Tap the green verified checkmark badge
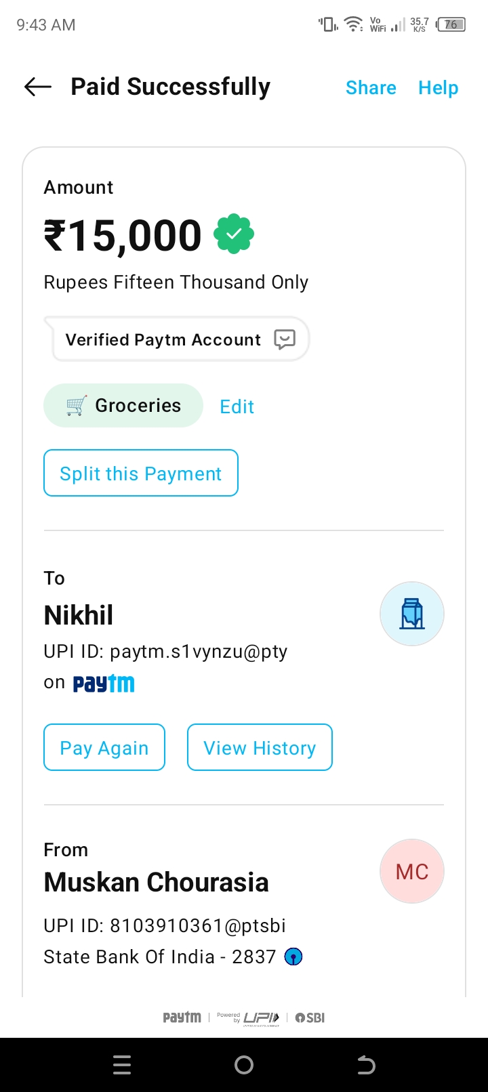This screenshot has height=1092, width=488. coord(234,234)
